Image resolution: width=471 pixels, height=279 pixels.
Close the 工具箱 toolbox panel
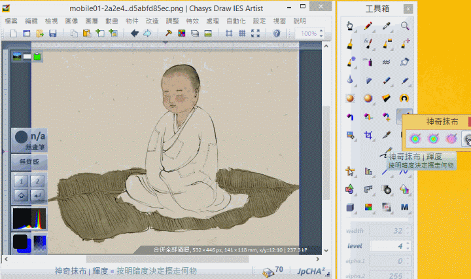(408, 9)
